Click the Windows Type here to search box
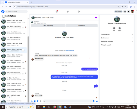Image resolution: width=137 pixels, height=109 pixels. 21,107
